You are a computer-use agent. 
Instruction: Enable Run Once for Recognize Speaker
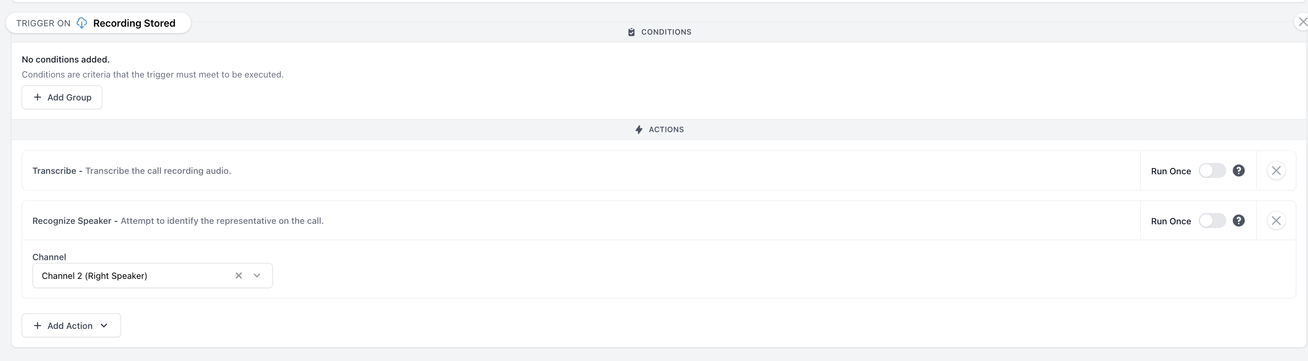[x=1212, y=221]
